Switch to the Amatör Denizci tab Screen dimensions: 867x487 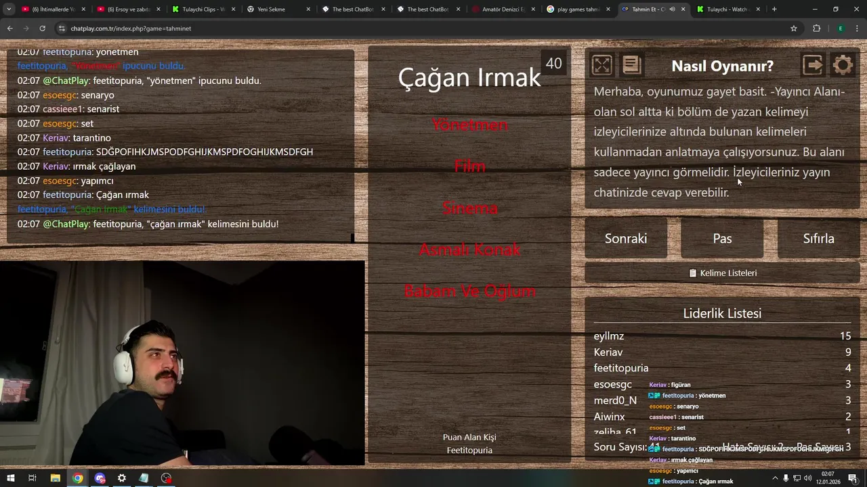pyautogui.click(x=503, y=9)
